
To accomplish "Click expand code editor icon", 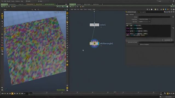I will click(173, 28).
